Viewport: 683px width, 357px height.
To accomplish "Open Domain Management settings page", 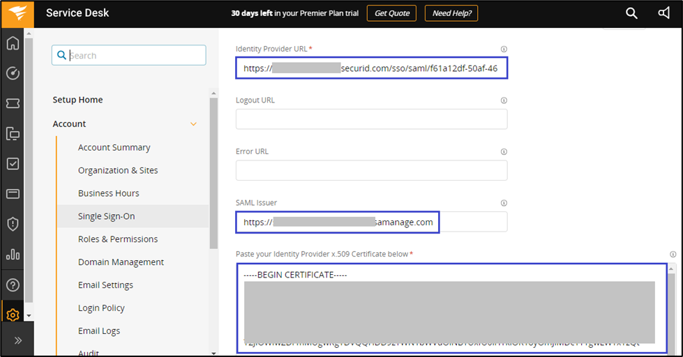I will click(x=121, y=262).
